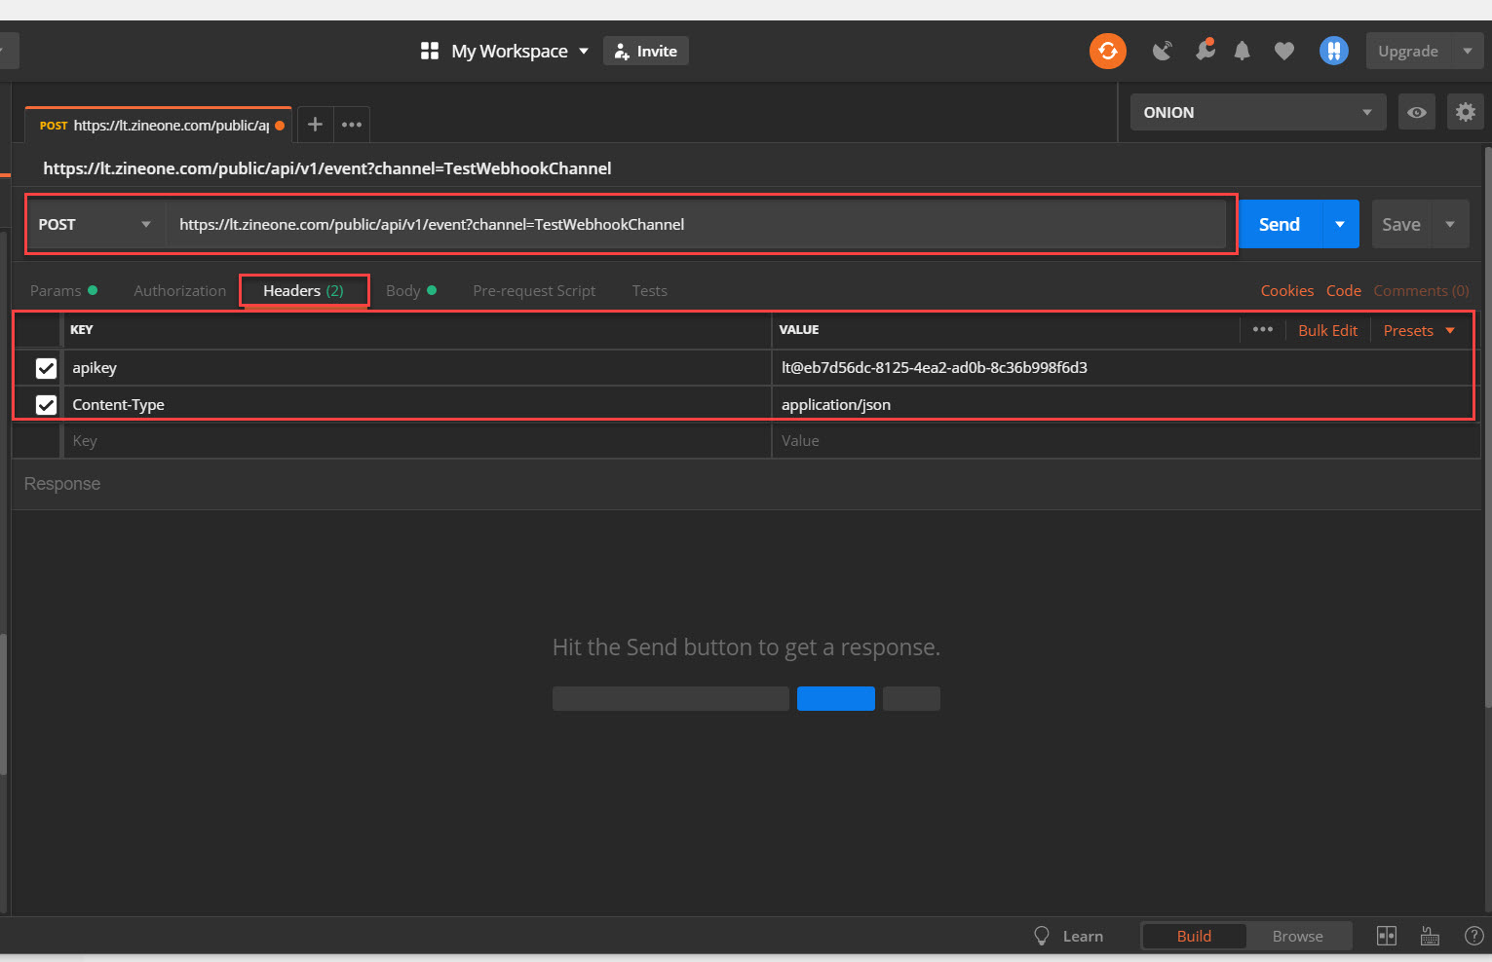Image resolution: width=1492 pixels, height=962 pixels.
Task: Open the headers table ellipsis options
Action: 1262,330
